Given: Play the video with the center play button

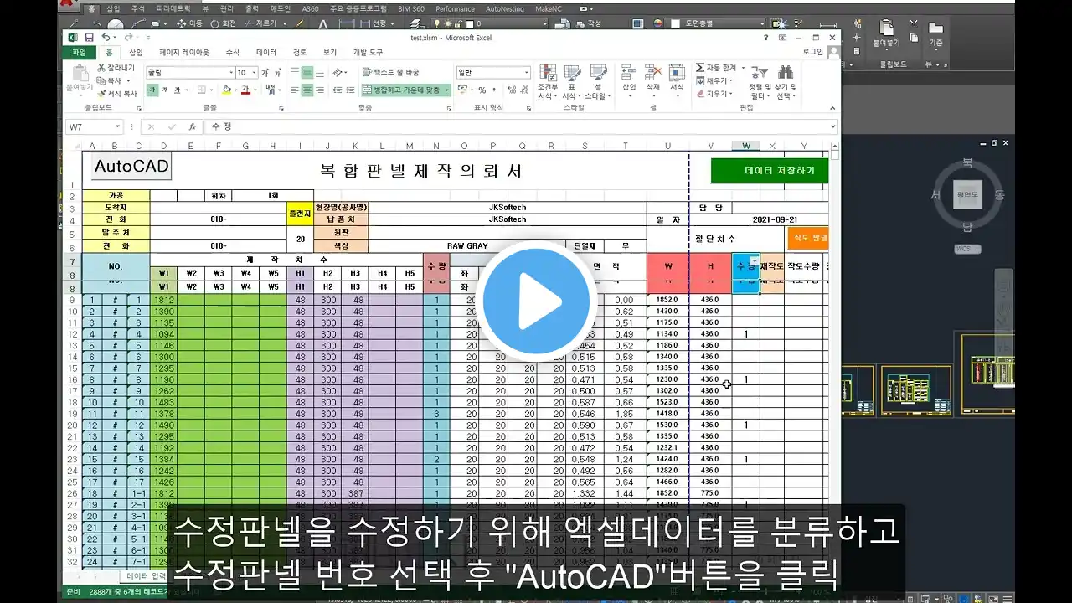Looking at the screenshot, I should pos(536,301).
